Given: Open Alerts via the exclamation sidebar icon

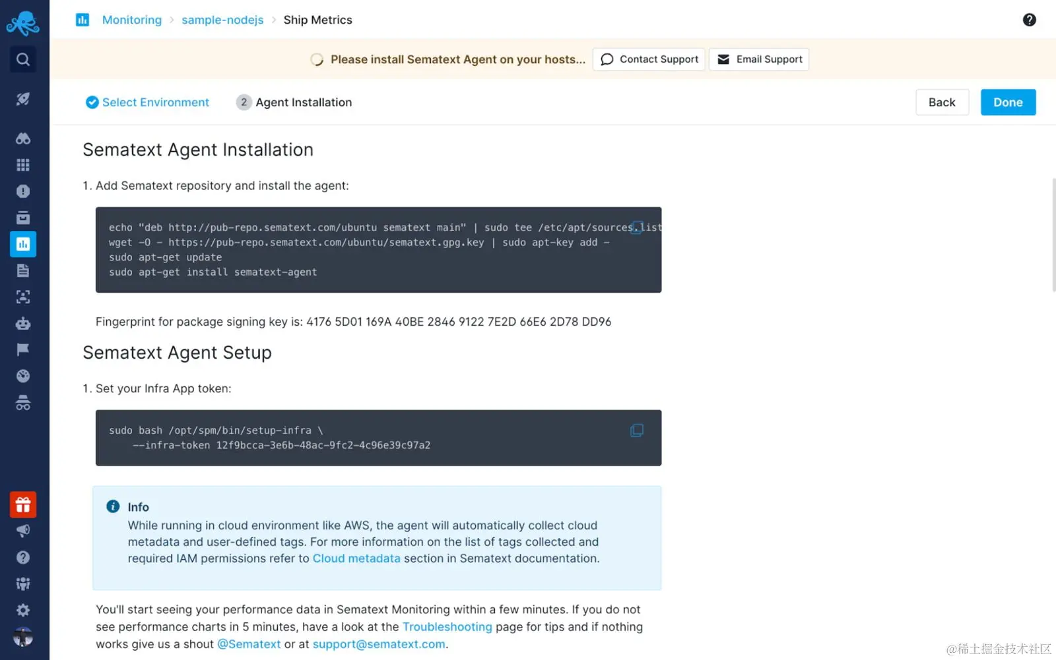Looking at the screenshot, I should pyautogui.click(x=22, y=191).
